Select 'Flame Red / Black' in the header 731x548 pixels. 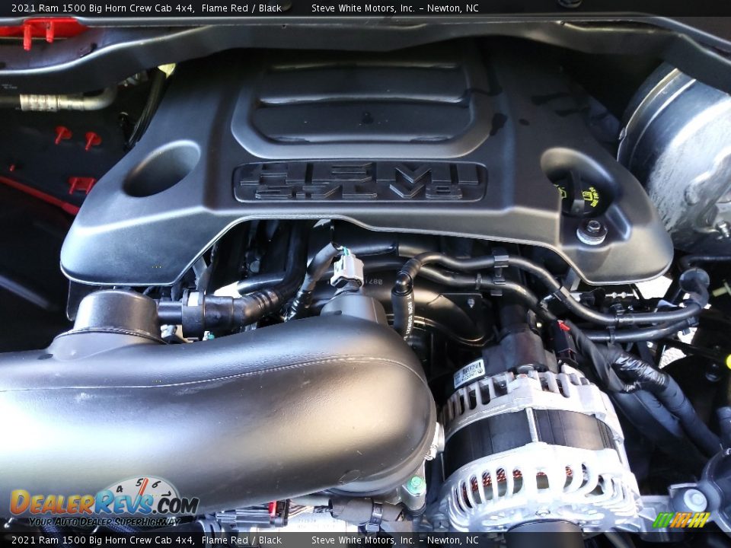click(244, 7)
